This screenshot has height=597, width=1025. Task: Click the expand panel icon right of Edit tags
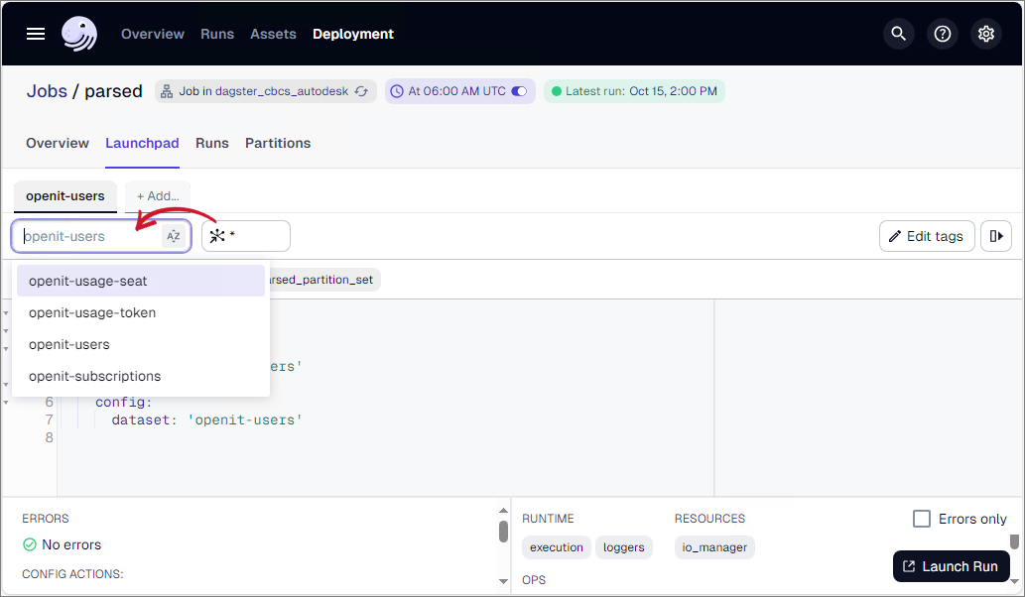click(996, 236)
